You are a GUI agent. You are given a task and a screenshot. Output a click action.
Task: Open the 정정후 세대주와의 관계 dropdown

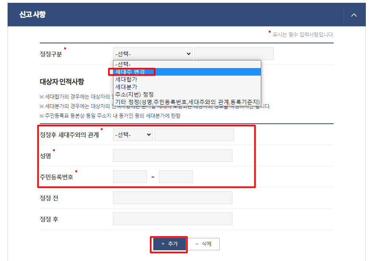click(x=133, y=134)
